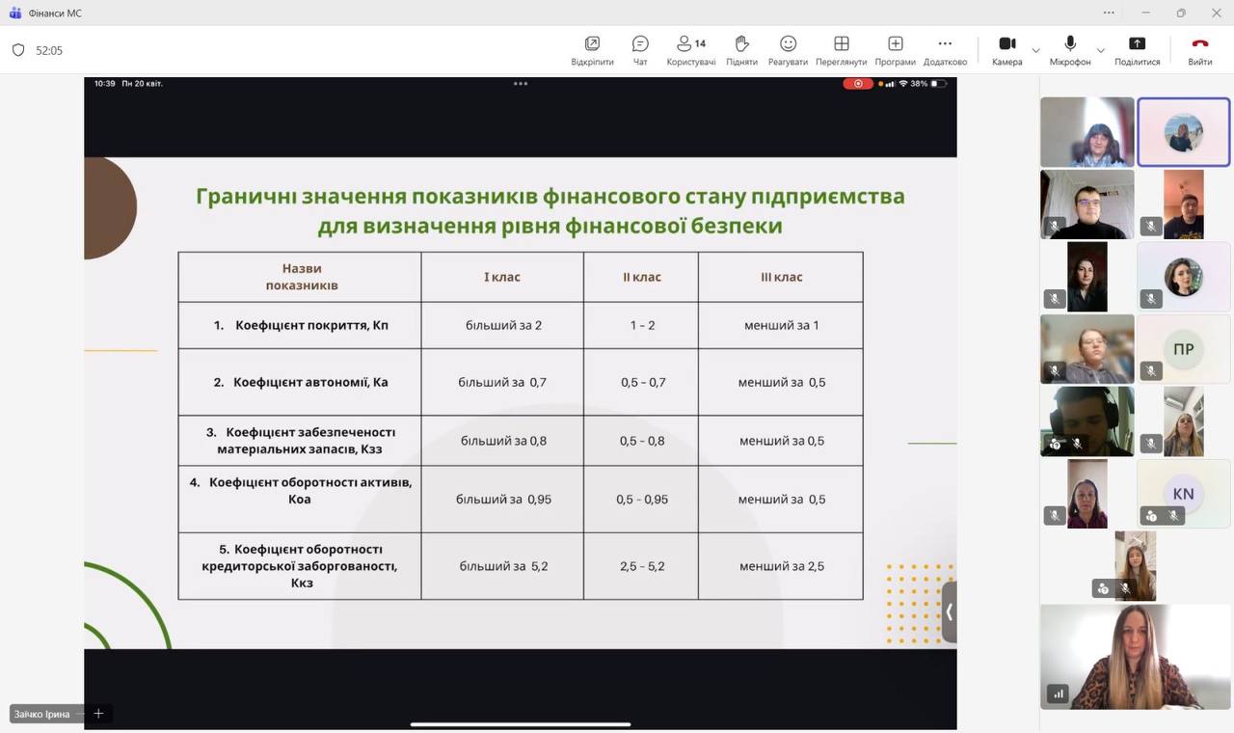Image resolution: width=1234 pixels, height=733 pixels.
Task: Open the Програми apps panel
Action: click(x=895, y=49)
